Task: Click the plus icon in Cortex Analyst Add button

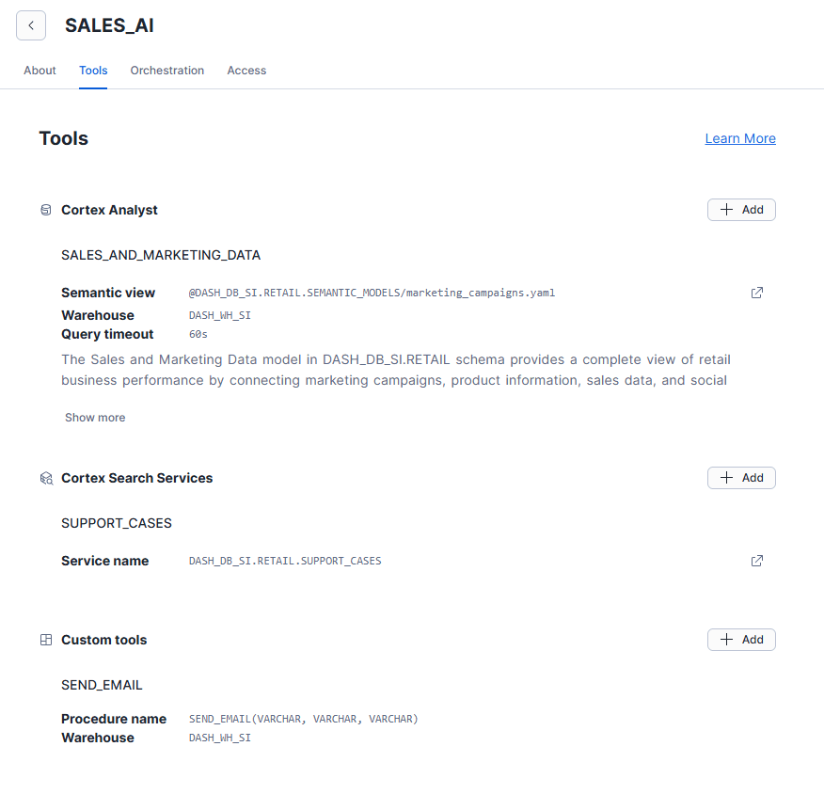Action: pyautogui.click(x=726, y=210)
